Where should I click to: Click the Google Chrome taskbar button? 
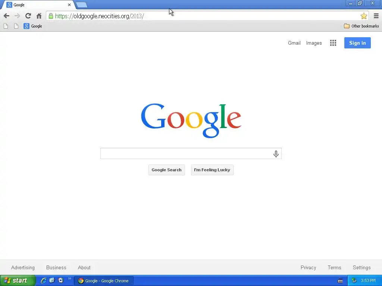104,281
